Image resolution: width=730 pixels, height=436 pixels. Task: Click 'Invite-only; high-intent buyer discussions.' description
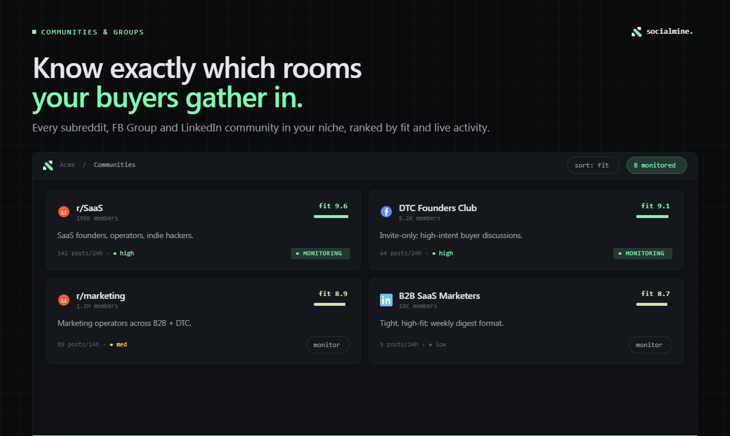coord(451,236)
